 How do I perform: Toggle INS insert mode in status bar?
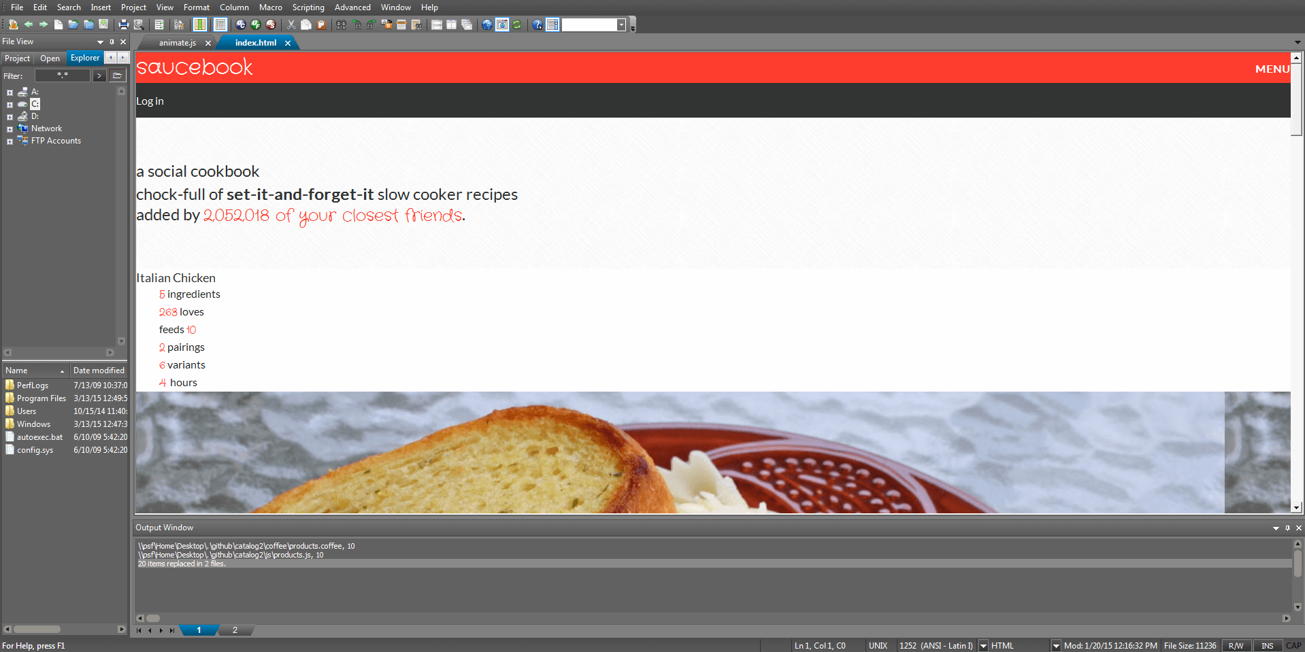[1267, 646]
